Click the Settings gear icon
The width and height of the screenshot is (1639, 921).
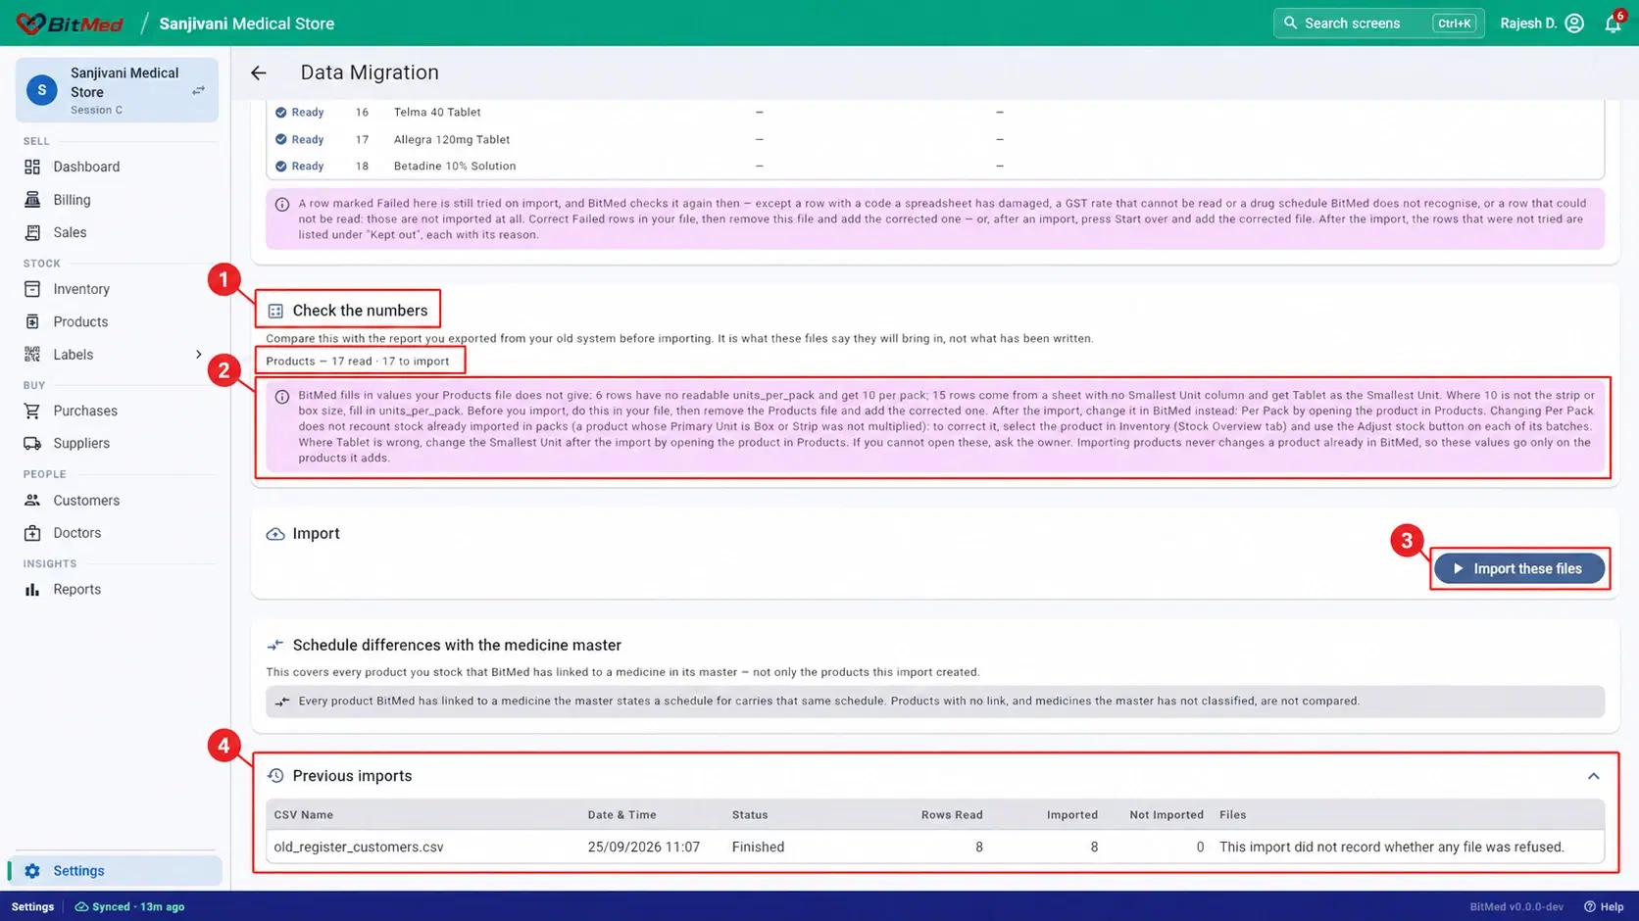coord(32,871)
